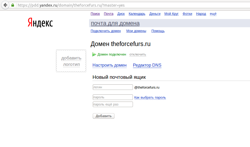Click the добавить логотип placeholder box
Image resolution: width=250 pixels, height=147 pixels.
pos(71,61)
